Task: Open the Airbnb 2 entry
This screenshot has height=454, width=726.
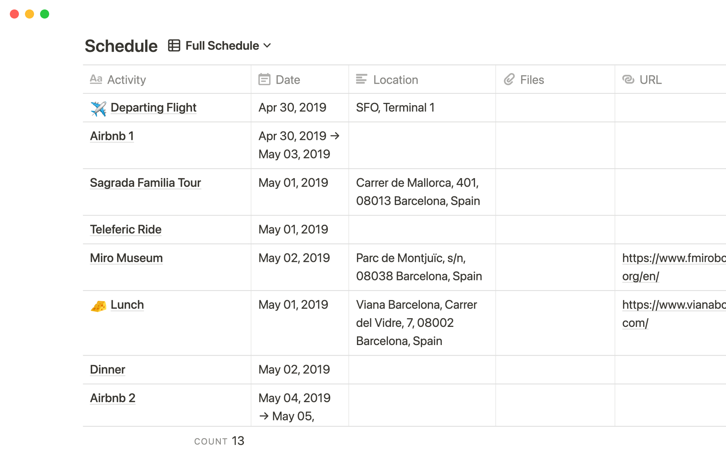Action: 112,398
